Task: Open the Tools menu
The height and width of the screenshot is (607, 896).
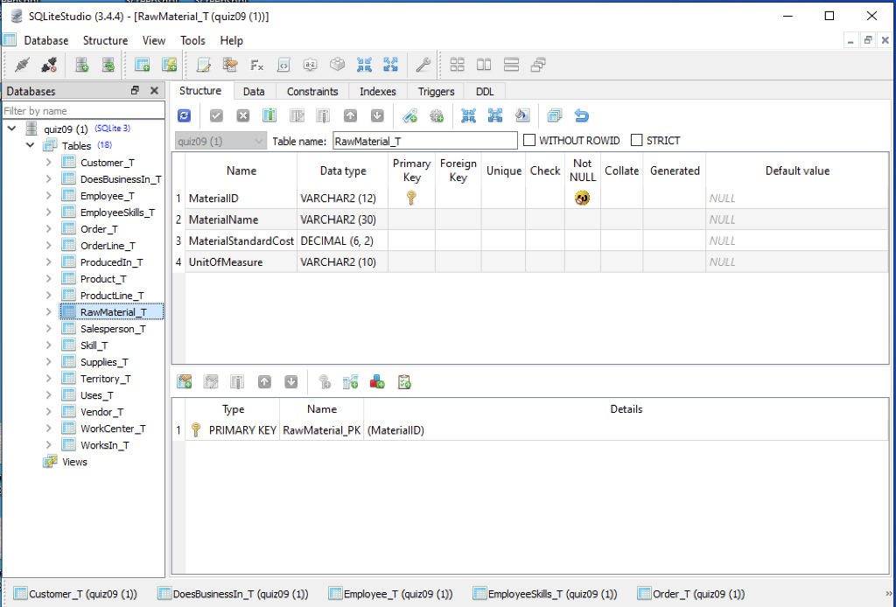Action: 192,40
